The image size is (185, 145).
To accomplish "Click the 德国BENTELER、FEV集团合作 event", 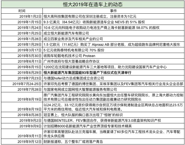I will [x=113, y=120].
